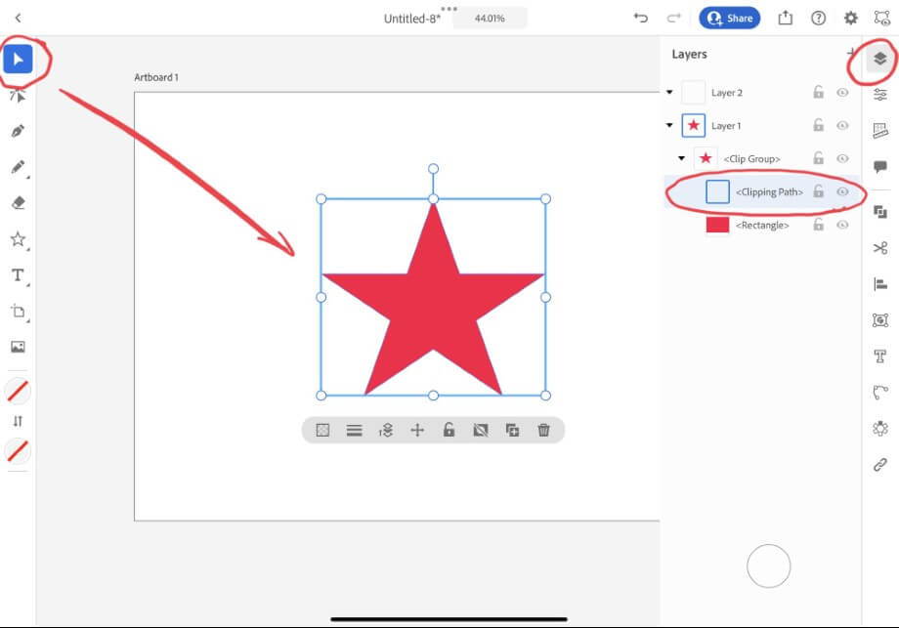Toggle lock on Clipping Path
The height and width of the screenshot is (628, 899).
(x=818, y=191)
